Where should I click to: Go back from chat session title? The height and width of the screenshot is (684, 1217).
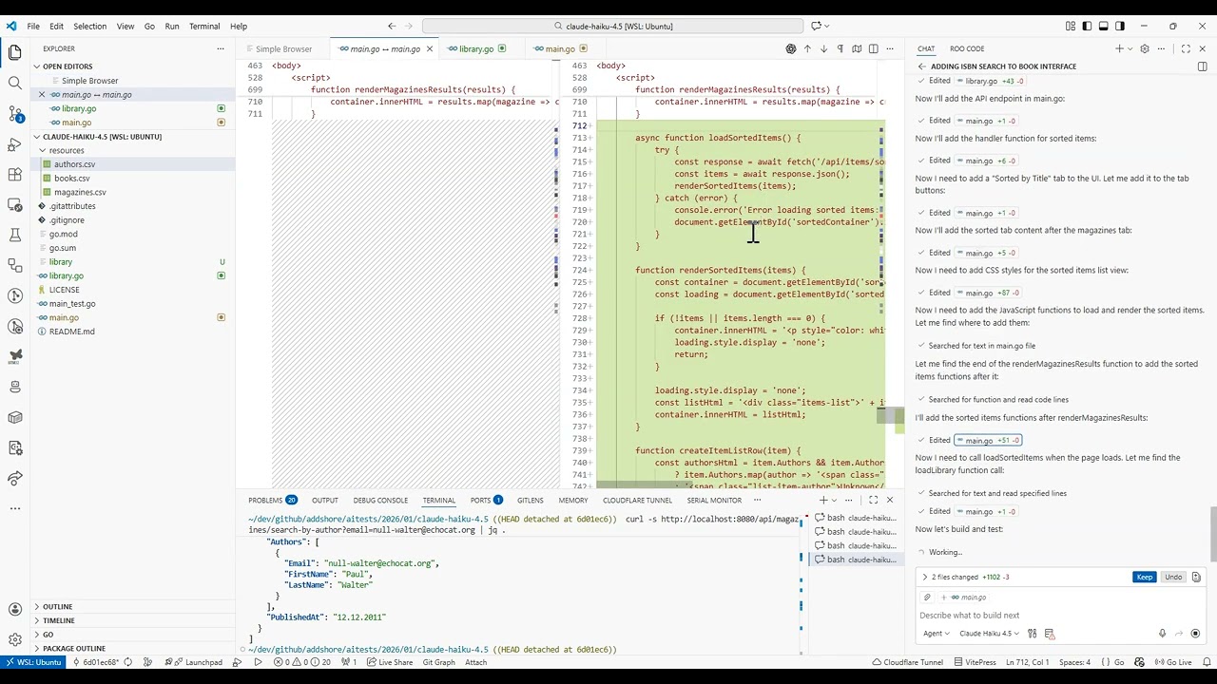pos(921,66)
